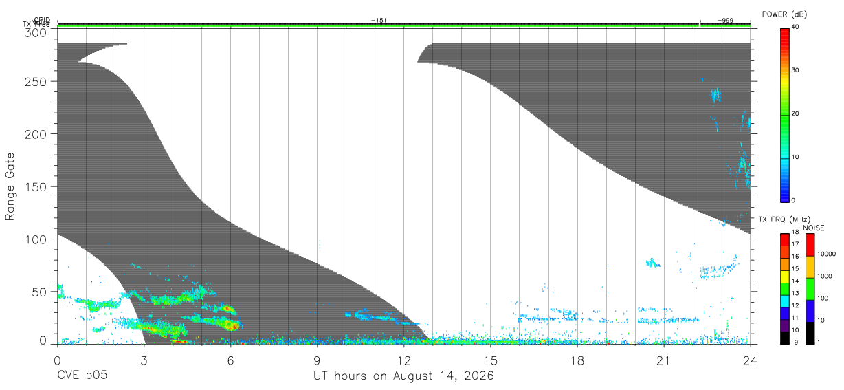Screen dimensions: 844x390
Task: Click the 20 label on power colorbar
Action: coord(796,114)
